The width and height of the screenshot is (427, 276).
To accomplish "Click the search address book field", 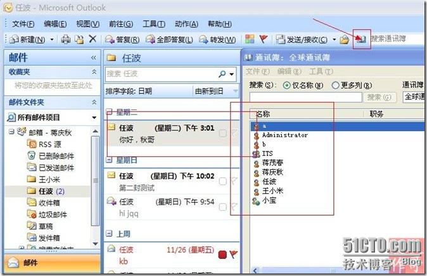I will [x=398, y=39].
